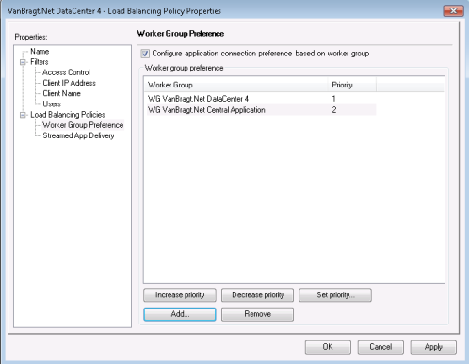Open Client IP Address filter

[x=70, y=83]
